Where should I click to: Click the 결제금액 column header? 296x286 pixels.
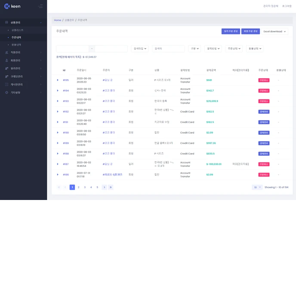[211, 70]
